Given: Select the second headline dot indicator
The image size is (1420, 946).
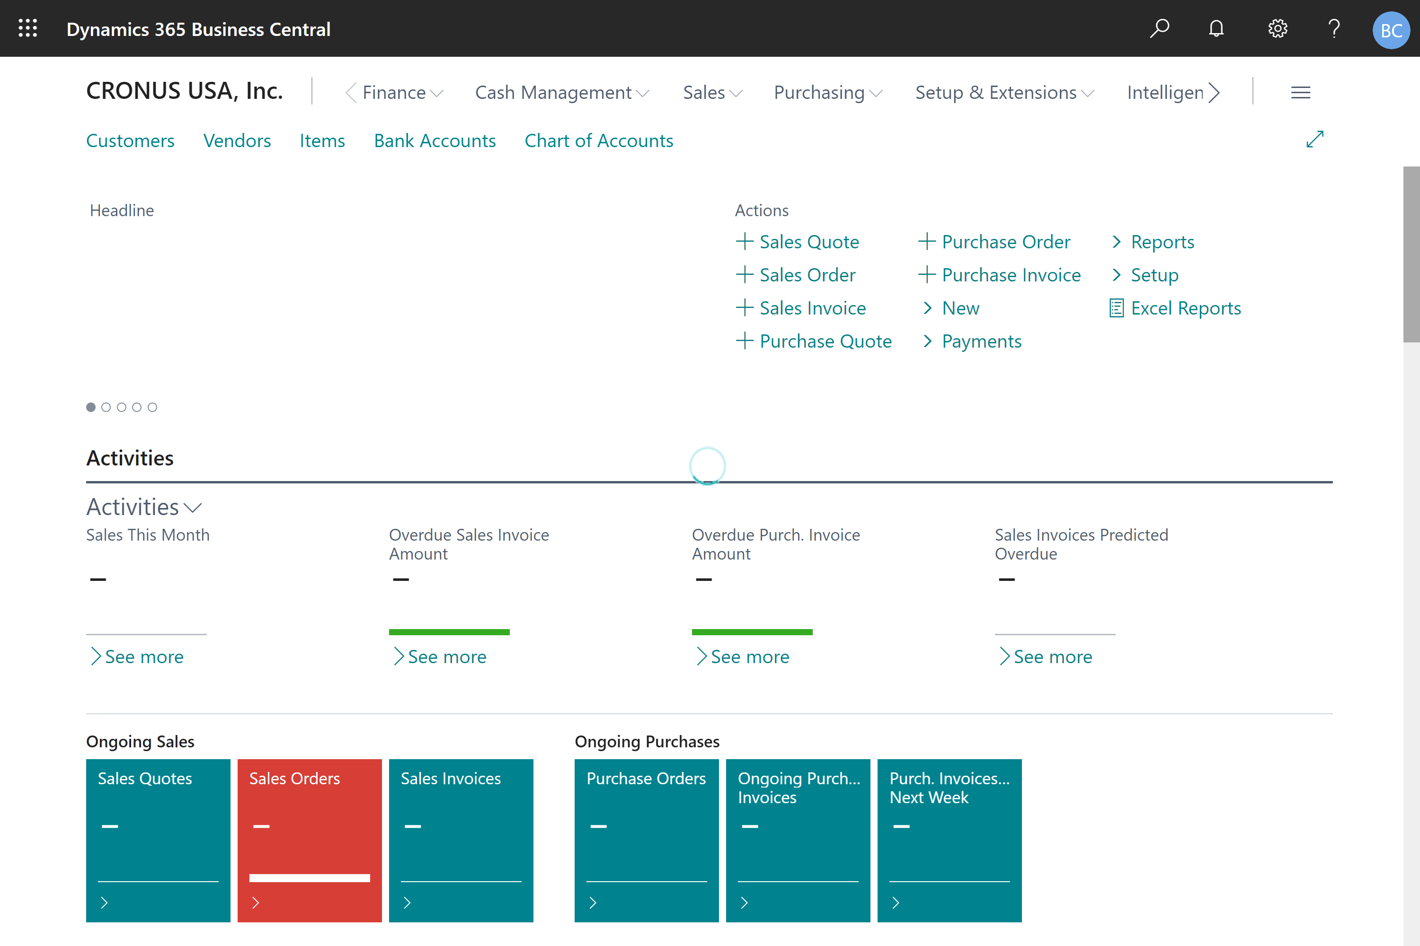Looking at the screenshot, I should click(x=106, y=407).
